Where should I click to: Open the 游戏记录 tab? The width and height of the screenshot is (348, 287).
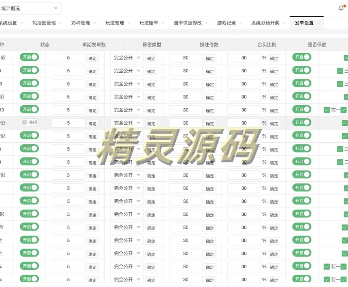[226, 23]
